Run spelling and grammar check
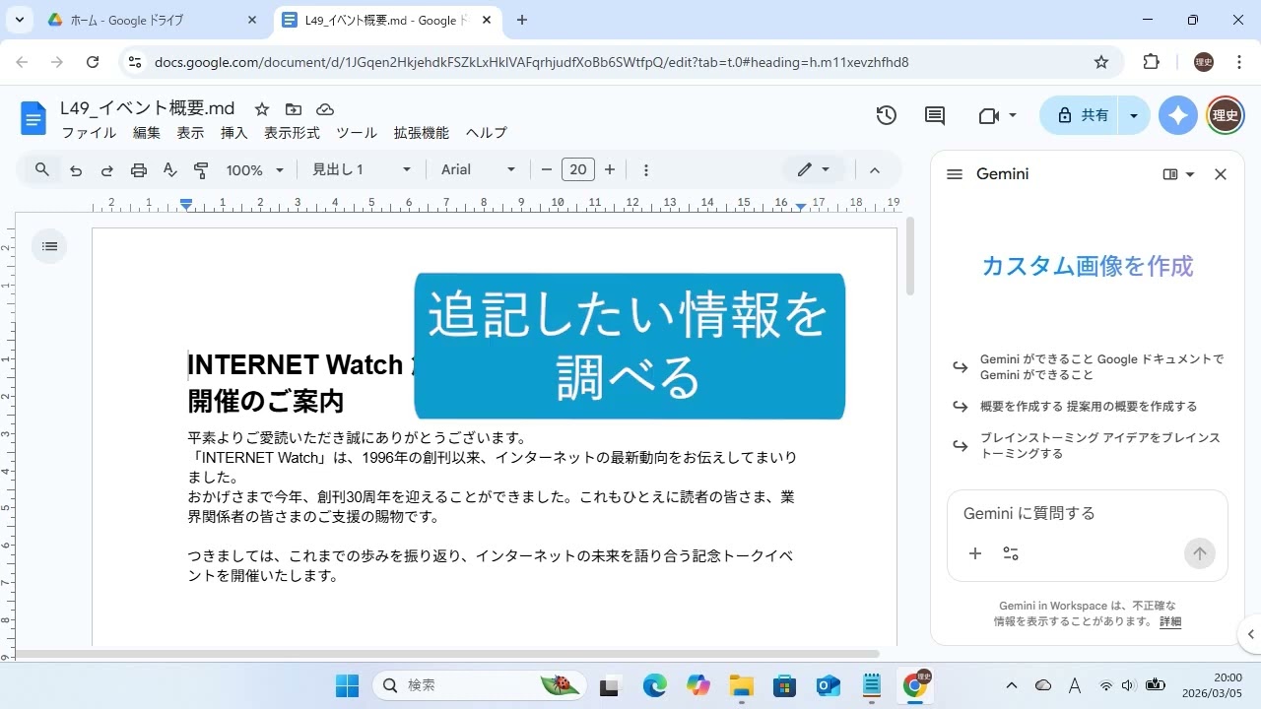 (170, 170)
